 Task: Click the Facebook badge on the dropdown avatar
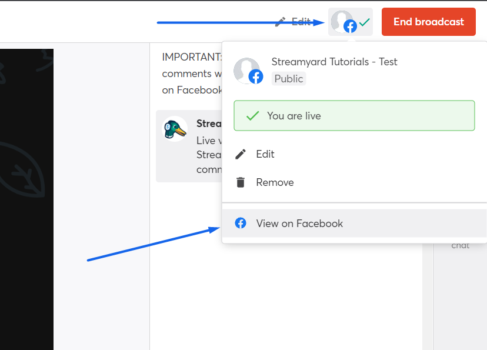256,76
